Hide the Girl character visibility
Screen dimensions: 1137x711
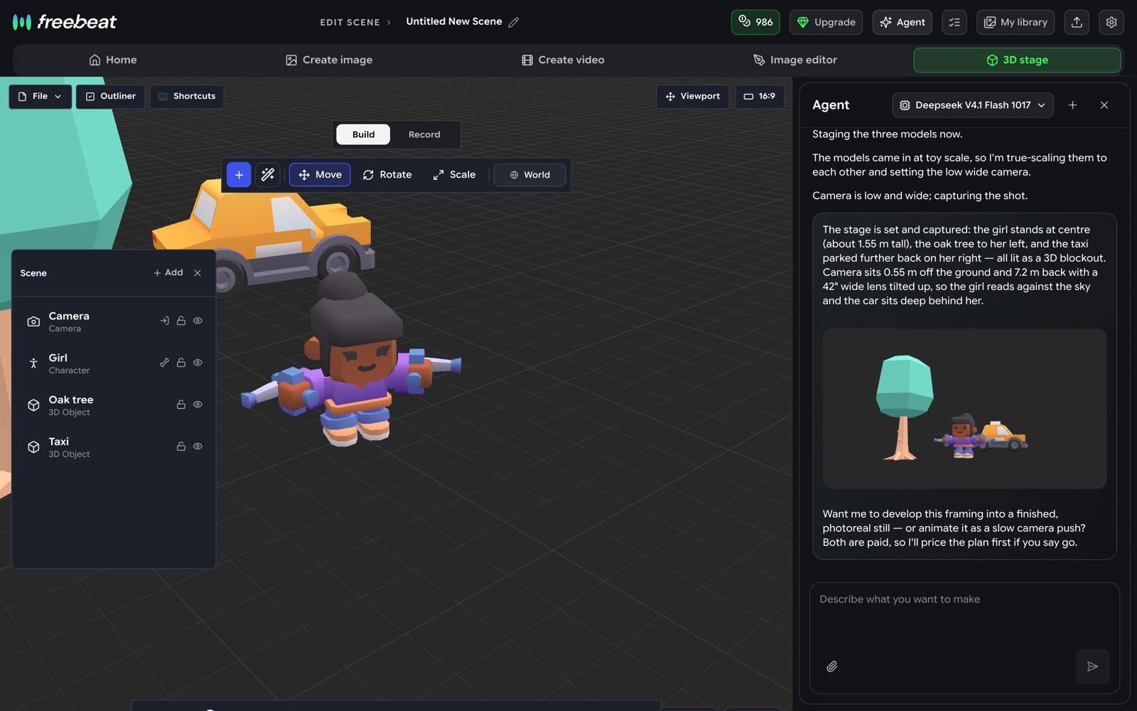pyautogui.click(x=198, y=363)
